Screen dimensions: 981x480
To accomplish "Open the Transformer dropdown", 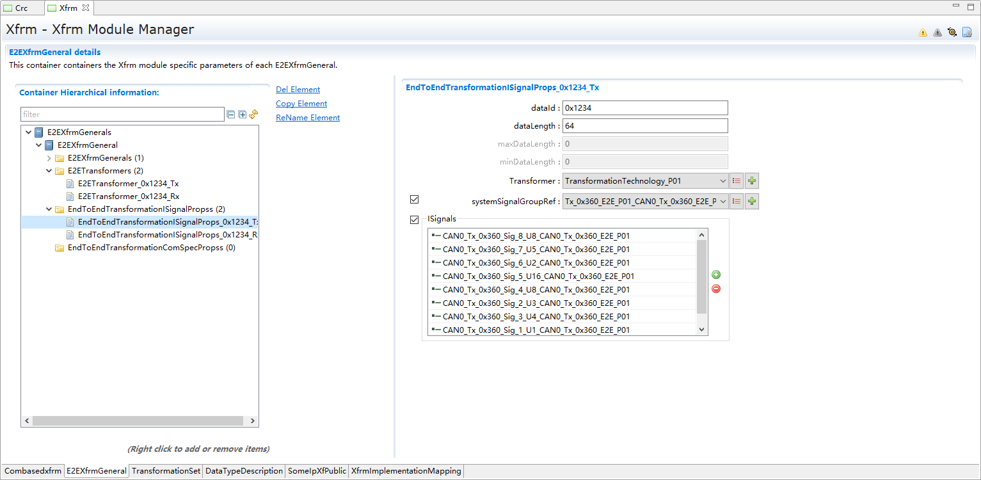I will [722, 181].
